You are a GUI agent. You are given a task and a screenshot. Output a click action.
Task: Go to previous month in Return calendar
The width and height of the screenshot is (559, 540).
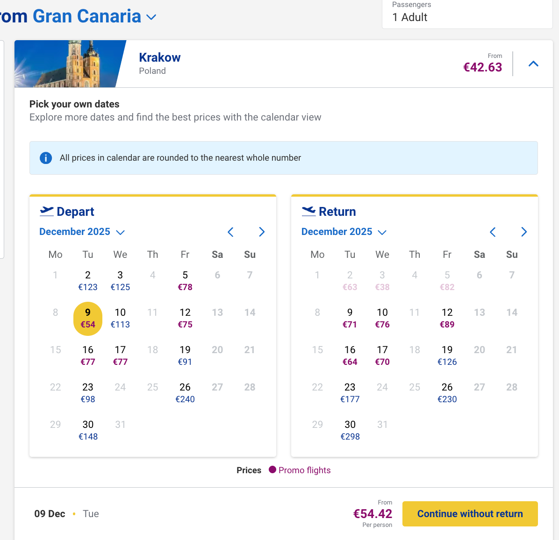(493, 232)
